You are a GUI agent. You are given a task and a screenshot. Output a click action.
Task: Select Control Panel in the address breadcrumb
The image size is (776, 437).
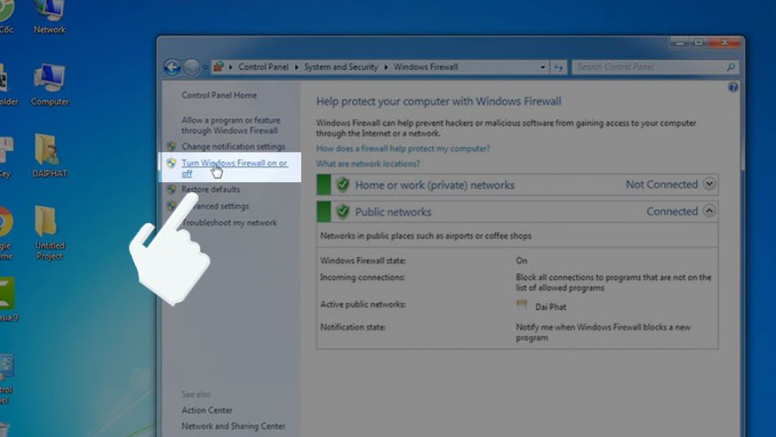pos(264,68)
